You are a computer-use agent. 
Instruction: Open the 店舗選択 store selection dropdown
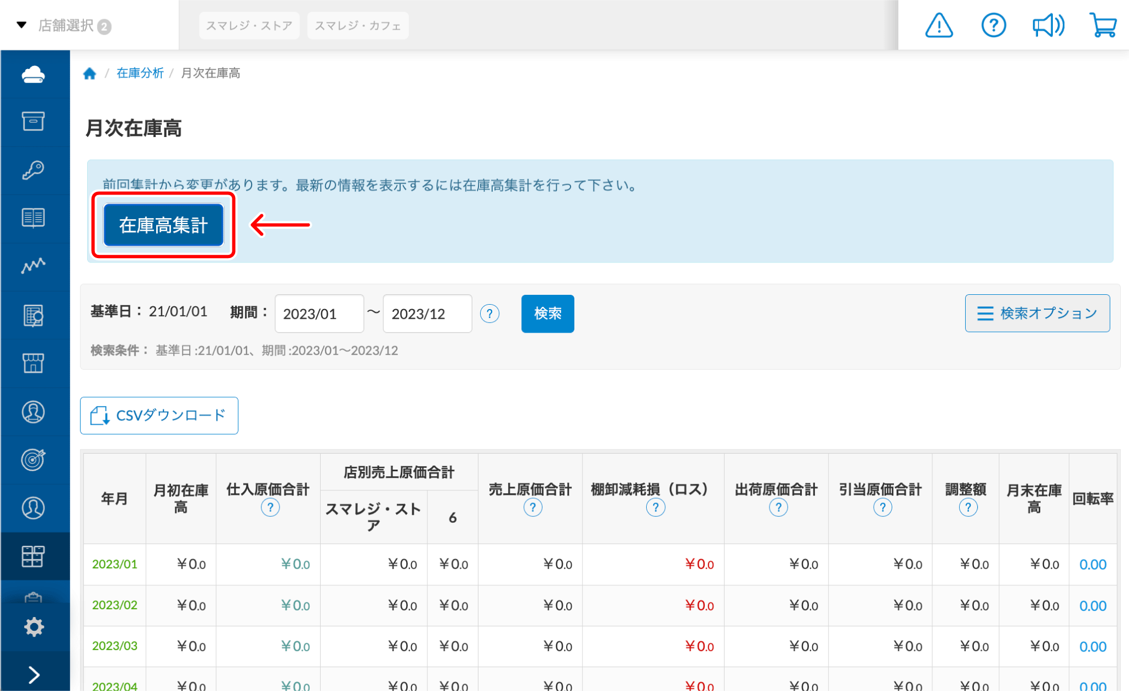point(66,25)
